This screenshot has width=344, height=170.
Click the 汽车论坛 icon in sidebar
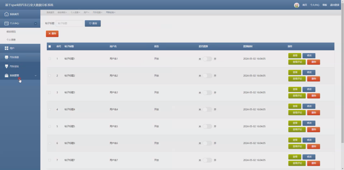pos(6,66)
